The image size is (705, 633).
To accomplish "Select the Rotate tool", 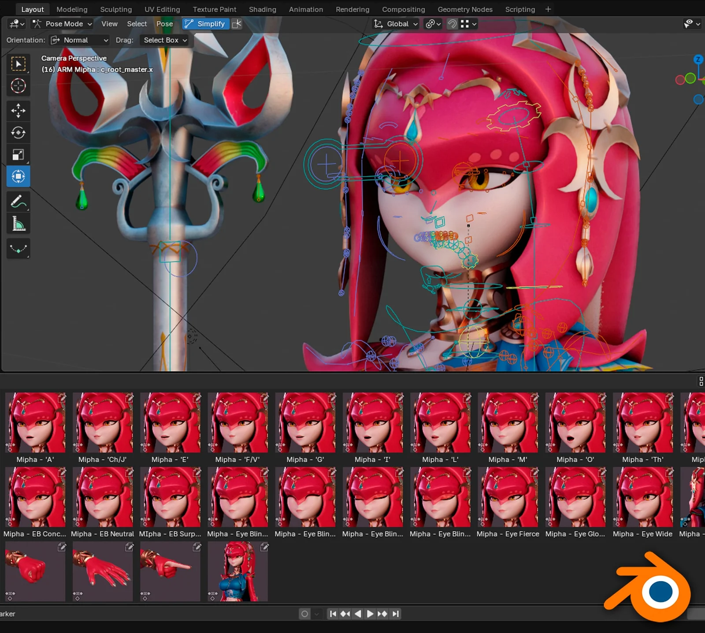I will (x=18, y=133).
